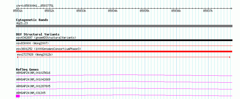Click the gray 4q21.23 cytogenetic band bar

(124, 26)
